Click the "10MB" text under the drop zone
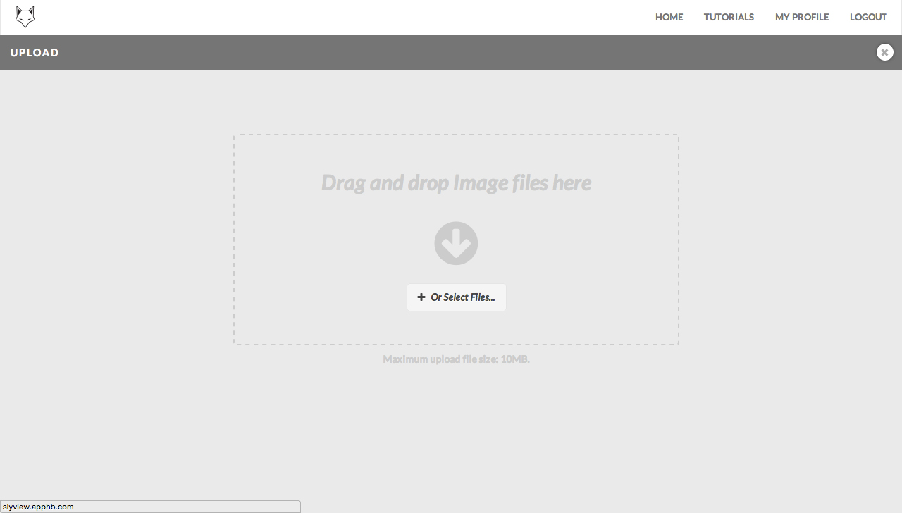This screenshot has width=902, height=513. point(514,359)
